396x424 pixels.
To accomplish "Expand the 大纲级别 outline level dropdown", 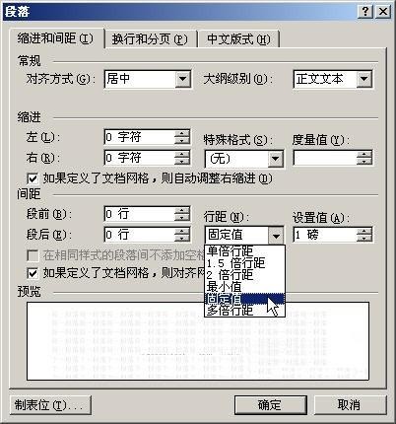I will [364, 79].
